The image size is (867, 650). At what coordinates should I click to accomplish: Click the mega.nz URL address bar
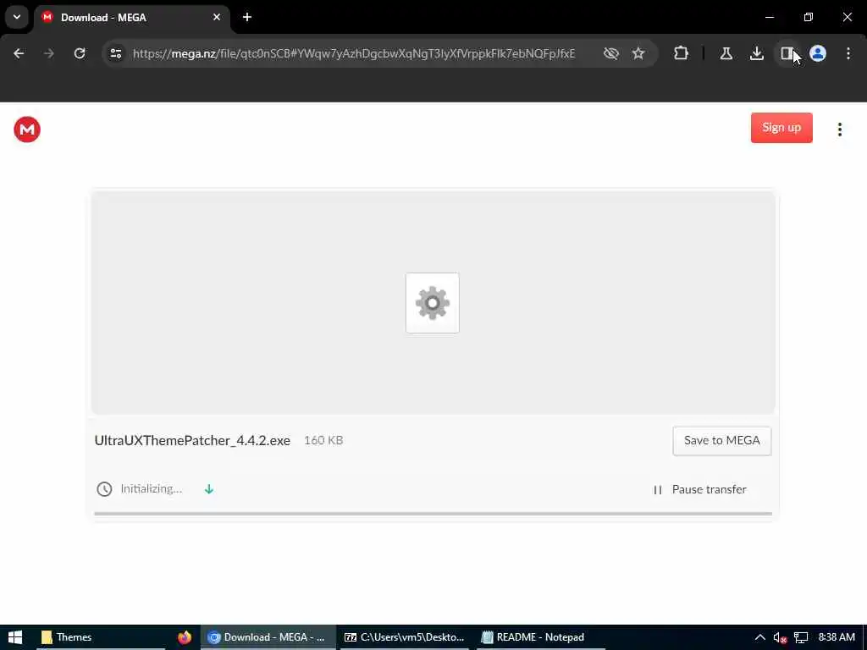pos(354,53)
